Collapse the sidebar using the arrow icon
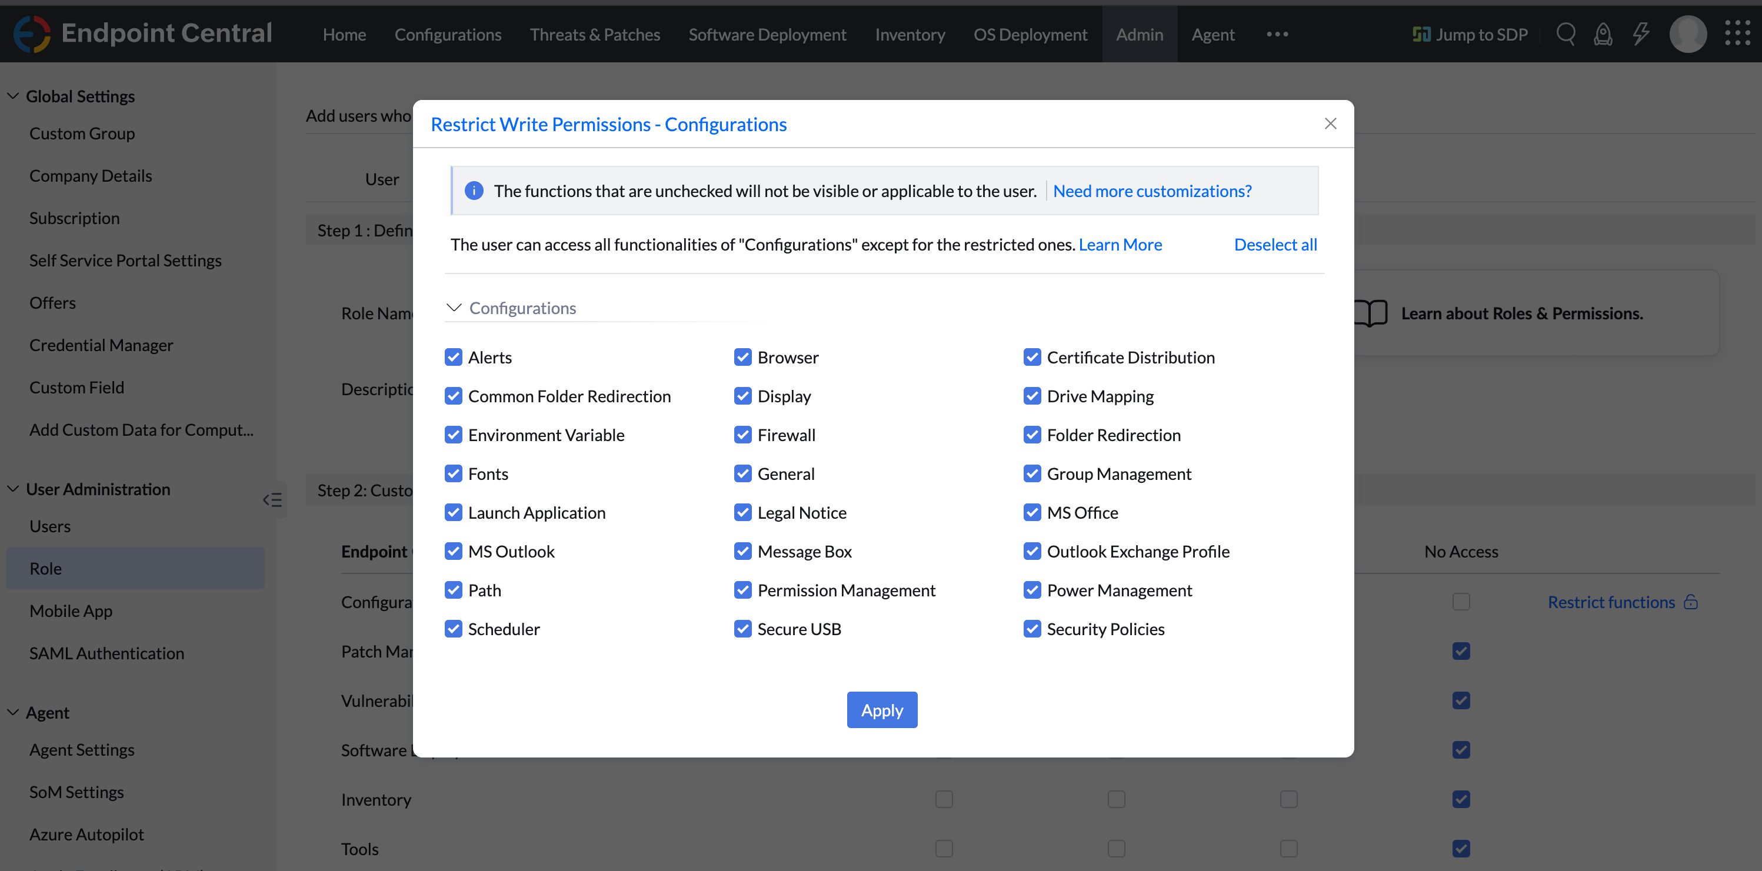 (272, 500)
